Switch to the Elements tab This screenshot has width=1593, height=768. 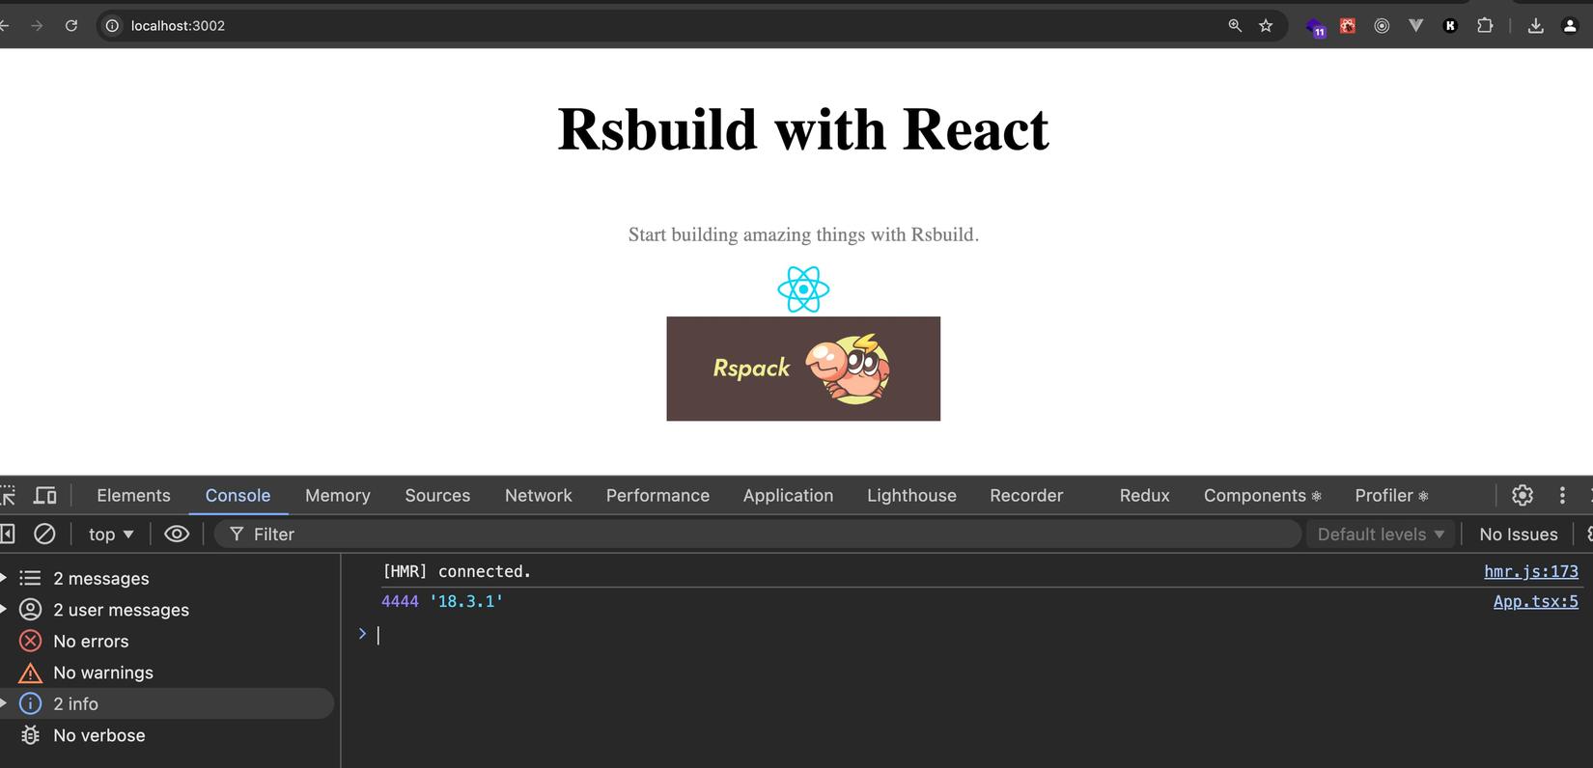133,495
